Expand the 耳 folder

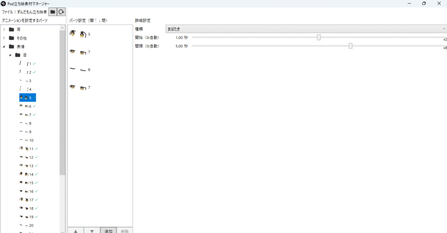pos(4,30)
